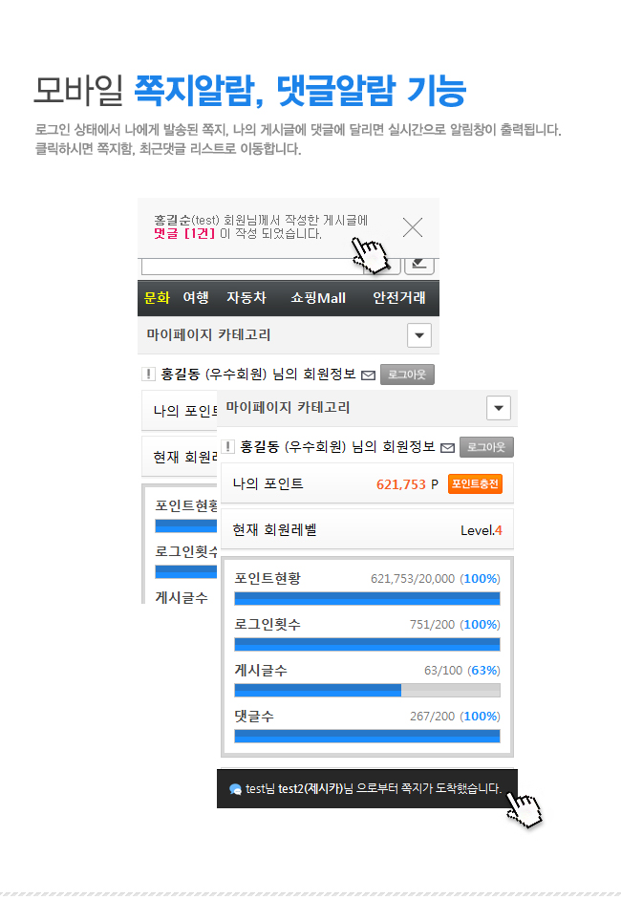Go to the 쇼핑Mall tab
The width and height of the screenshot is (621, 900).
click(318, 298)
